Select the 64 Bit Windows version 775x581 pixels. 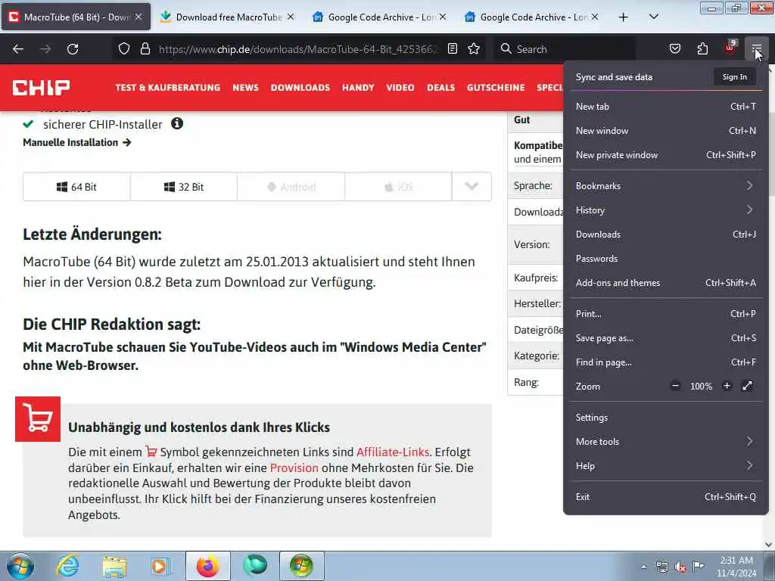(x=76, y=187)
